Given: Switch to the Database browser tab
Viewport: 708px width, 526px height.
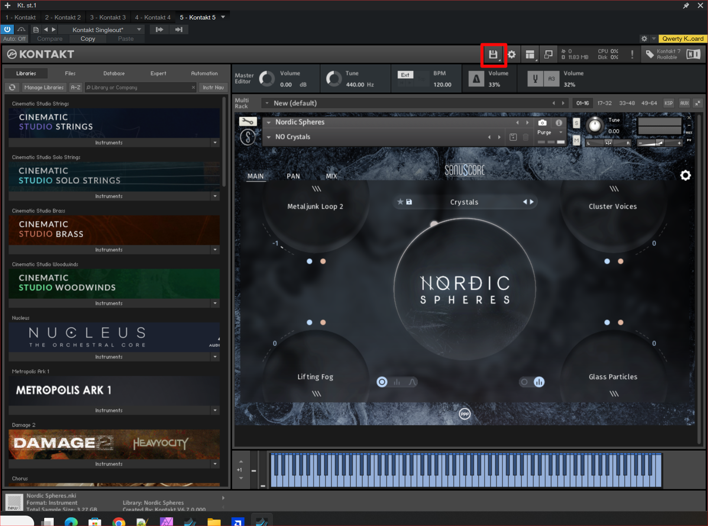Looking at the screenshot, I should tap(114, 74).
